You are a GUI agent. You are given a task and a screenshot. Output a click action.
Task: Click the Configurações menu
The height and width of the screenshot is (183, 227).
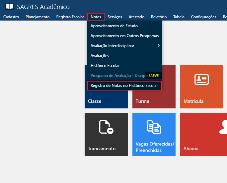203,17
